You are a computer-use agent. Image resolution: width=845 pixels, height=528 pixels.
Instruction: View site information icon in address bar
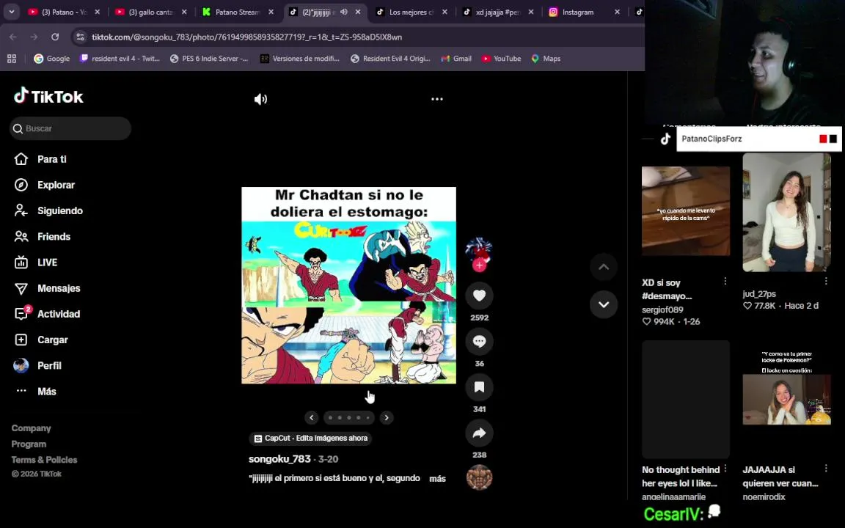pos(80,37)
